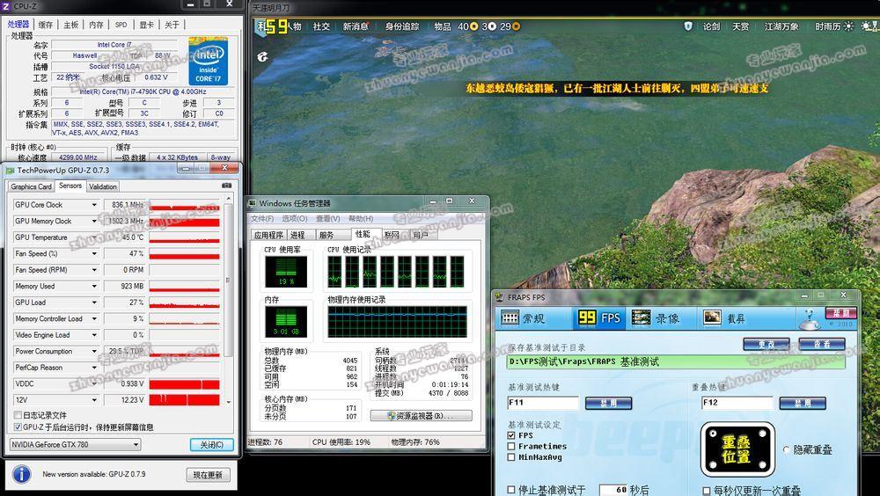Screen dimensions: 880x496
Task: Toggle GPU-Z refresh in background checkbox
Action: [x=18, y=427]
